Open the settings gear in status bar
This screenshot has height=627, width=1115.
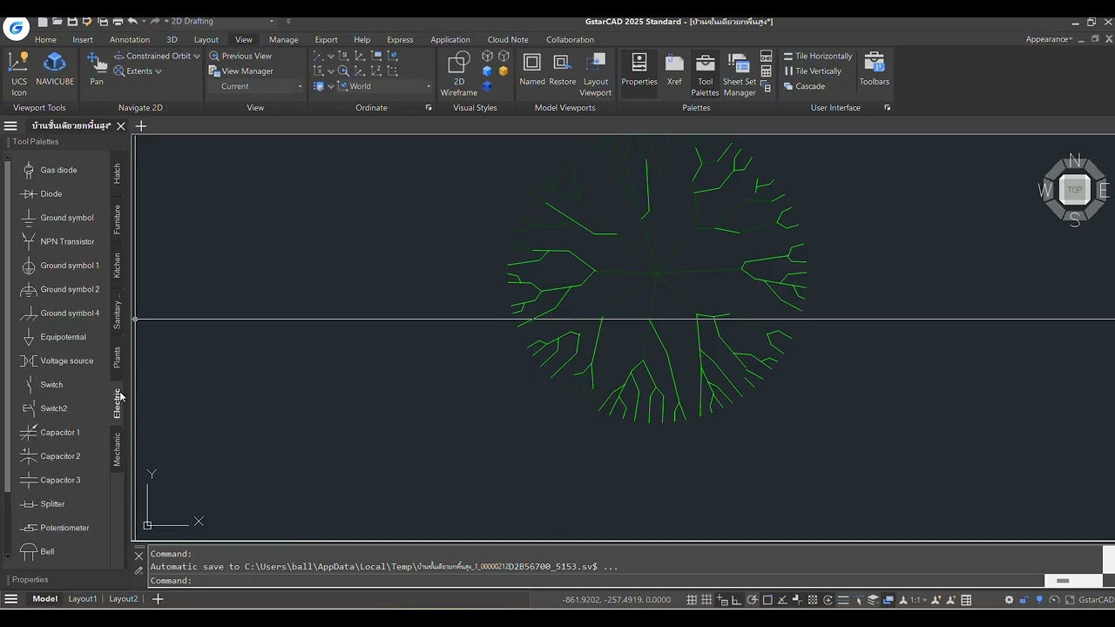pyautogui.click(x=1009, y=600)
